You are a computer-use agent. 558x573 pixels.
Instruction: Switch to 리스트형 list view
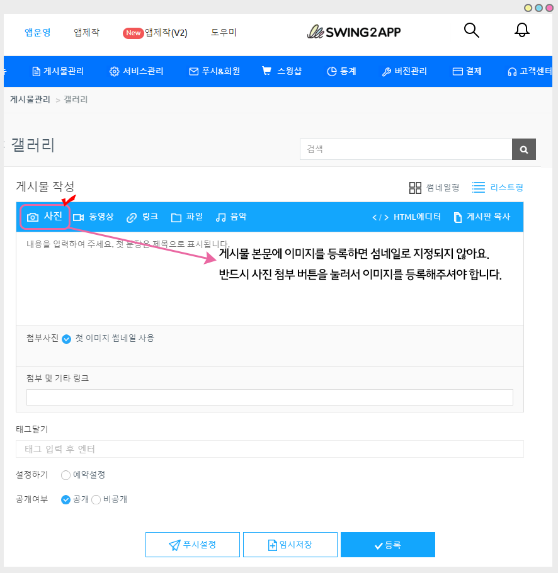pos(498,188)
